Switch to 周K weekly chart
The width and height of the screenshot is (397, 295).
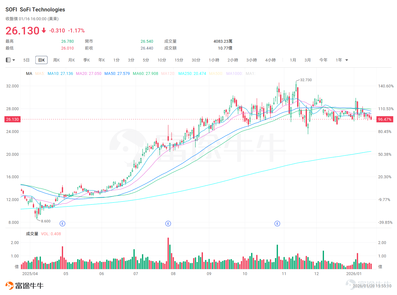pyautogui.click(x=56, y=60)
